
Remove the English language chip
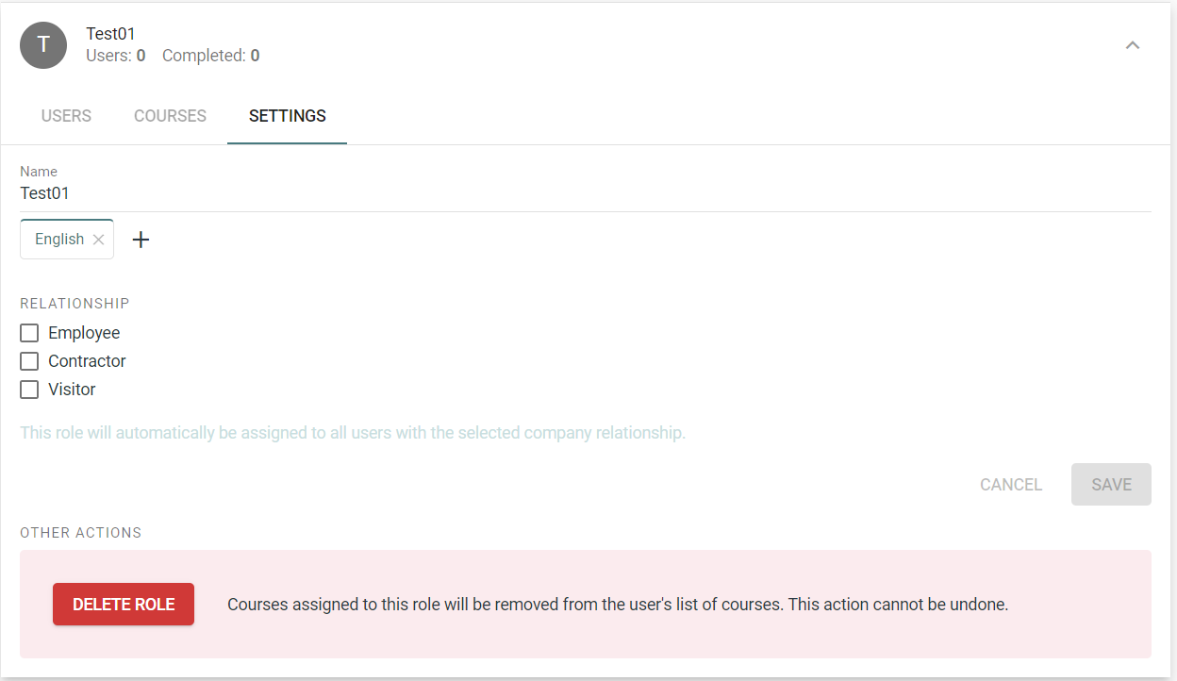(x=98, y=240)
